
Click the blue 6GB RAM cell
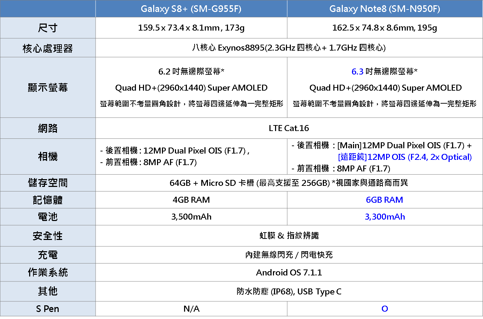point(385,200)
